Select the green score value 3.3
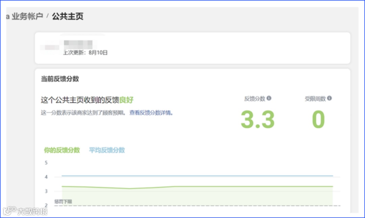Screen dimensions: 365x218 click(x=258, y=119)
